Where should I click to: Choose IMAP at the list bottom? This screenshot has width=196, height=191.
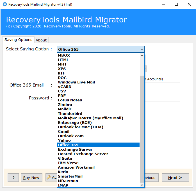point(98,185)
